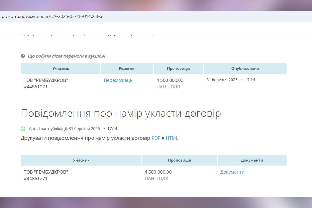The image size is (312, 208).
Task: Click the Опубліковано column header
Action: (x=245, y=69)
